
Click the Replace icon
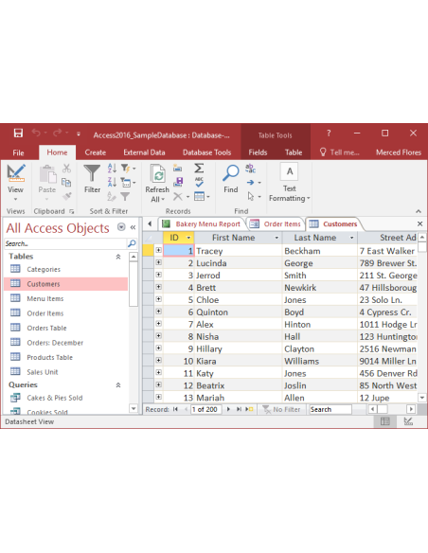pyautogui.click(x=250, y=169)
